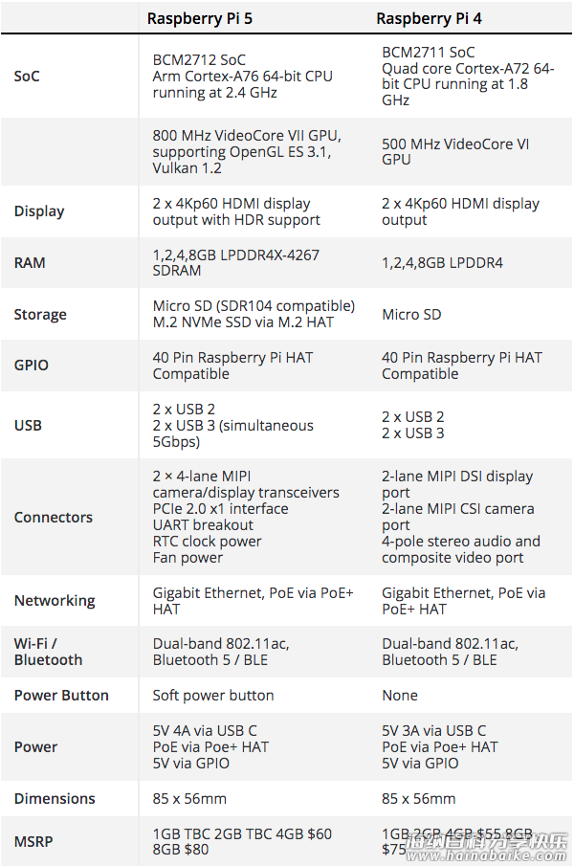Select the Wi-Fi / Bluetooth row label

pyautogui.click(x=48, y=652)
